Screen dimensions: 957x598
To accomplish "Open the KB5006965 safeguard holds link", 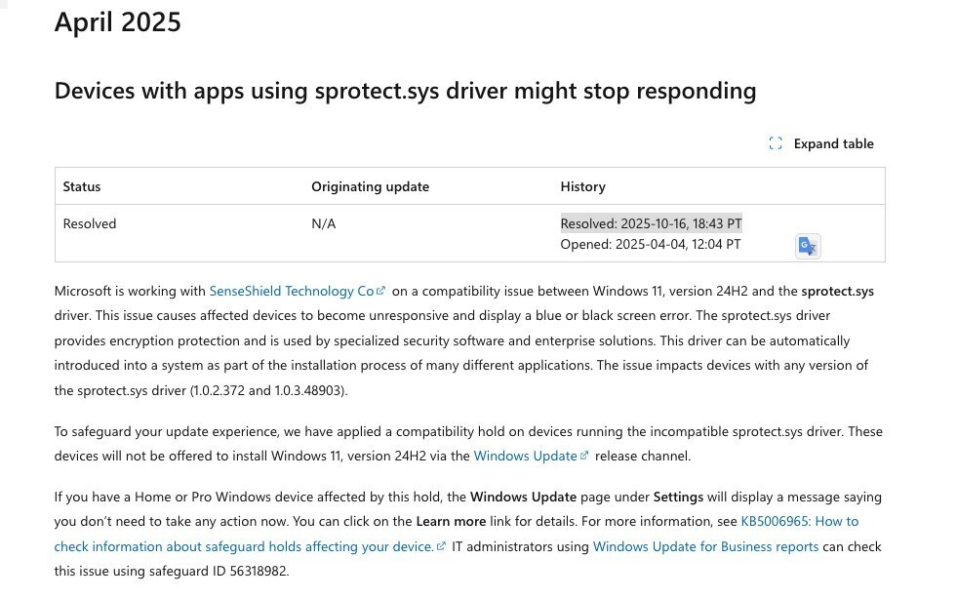I will (457, 534).
